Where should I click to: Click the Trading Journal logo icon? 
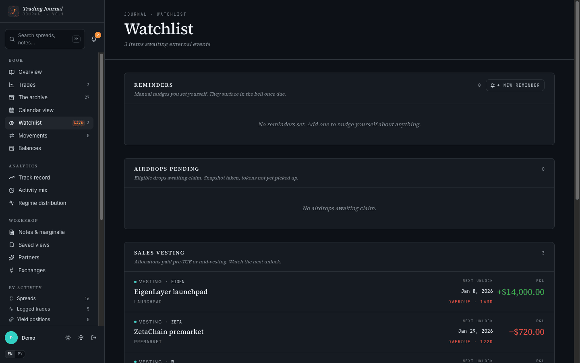point(13,11)
